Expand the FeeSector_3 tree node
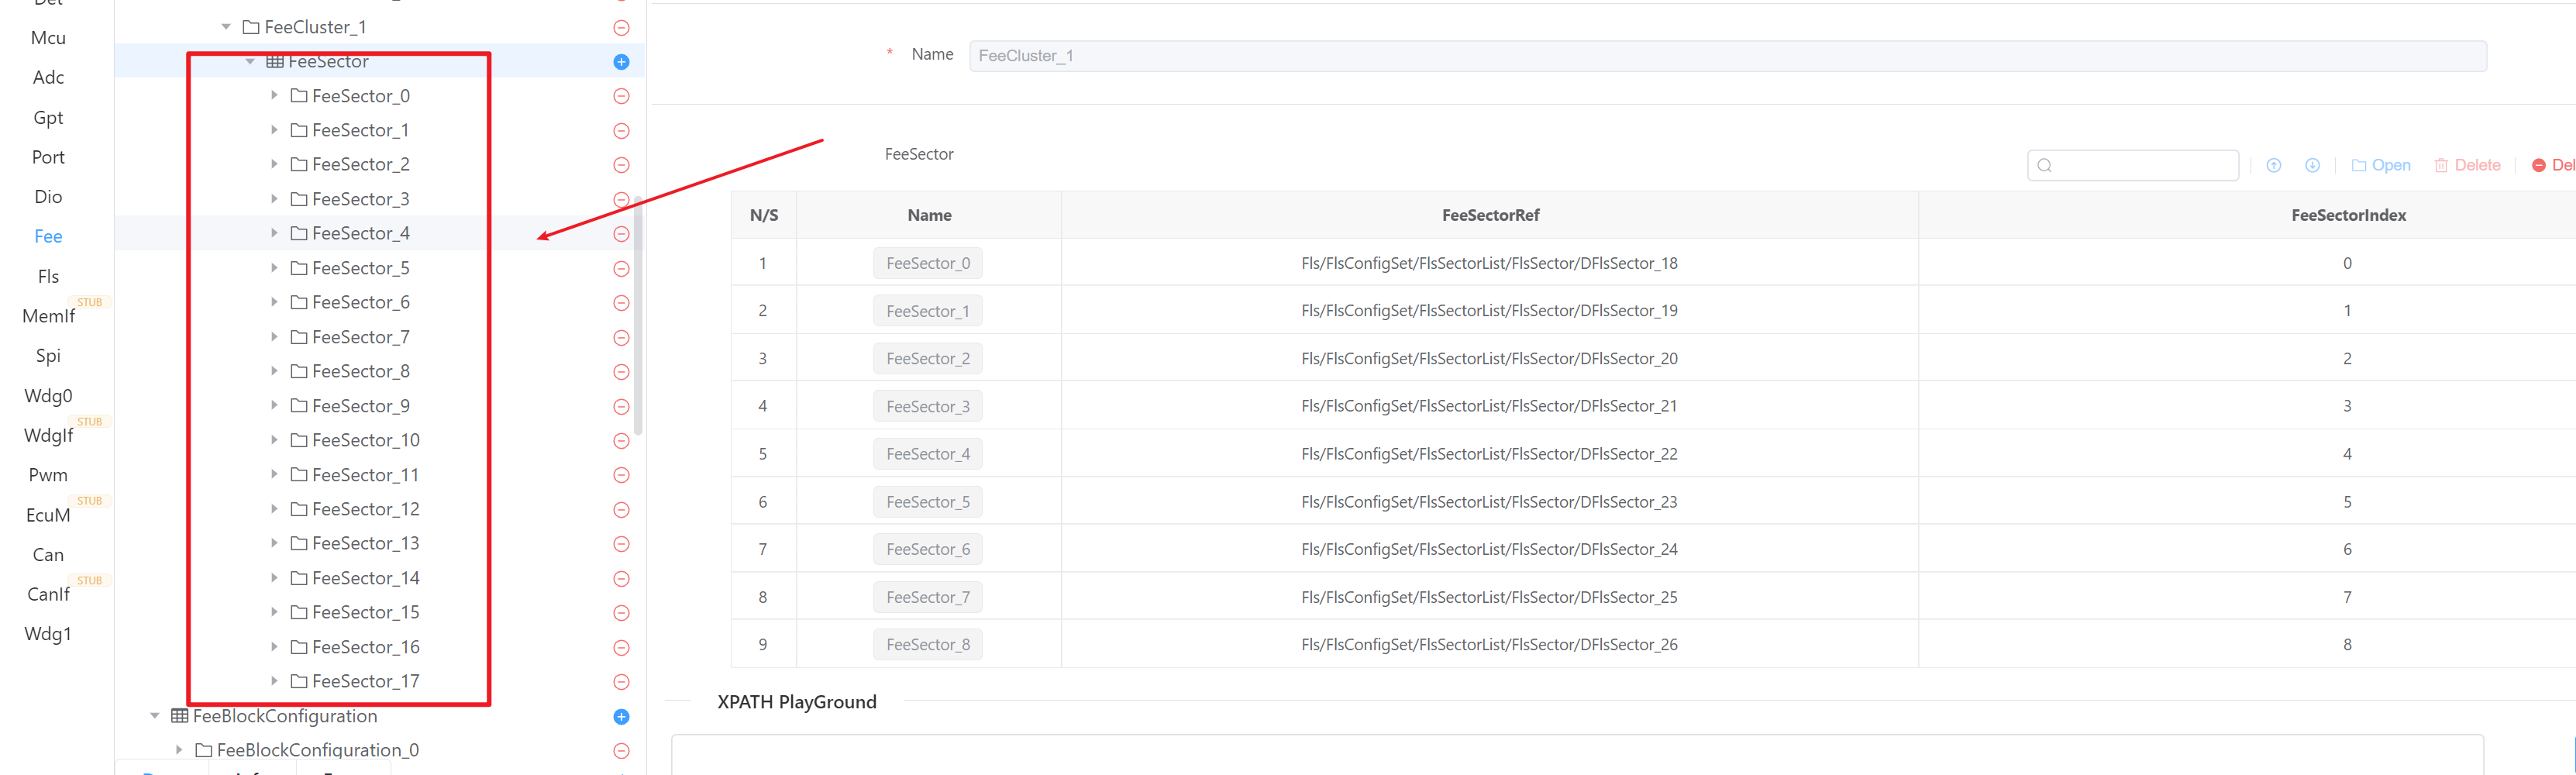This screenshot has height=775, width=2576. (x=274, y=199)
